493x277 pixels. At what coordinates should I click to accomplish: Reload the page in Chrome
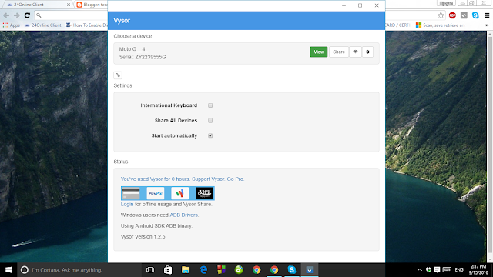point(28,15)
